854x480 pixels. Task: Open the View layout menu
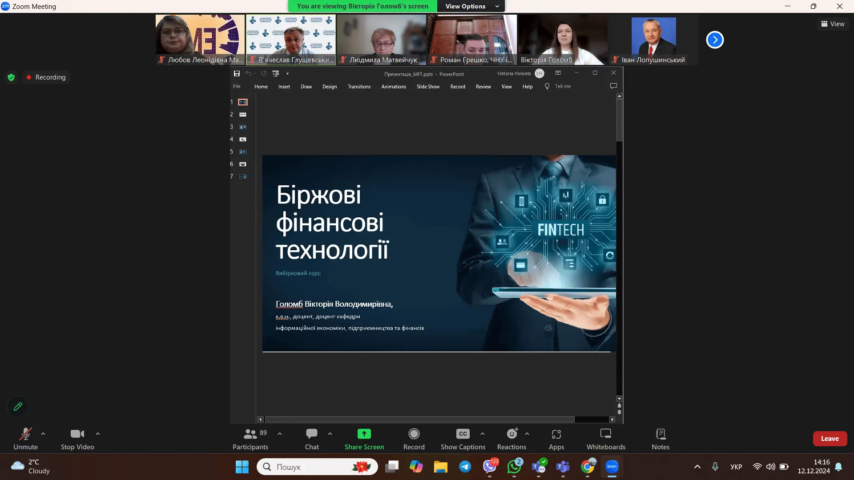click(833, 24)
